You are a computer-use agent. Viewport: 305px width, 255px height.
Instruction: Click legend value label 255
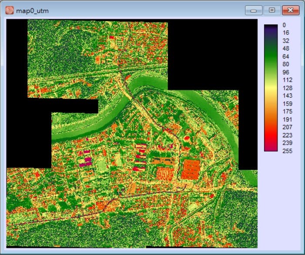[x=287, y=151]
